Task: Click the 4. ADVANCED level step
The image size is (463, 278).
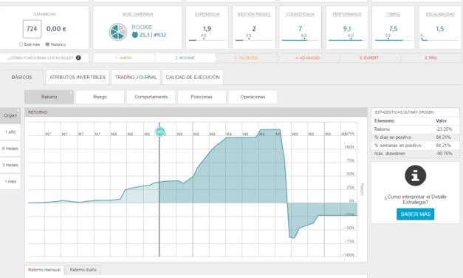Action: 308,58
